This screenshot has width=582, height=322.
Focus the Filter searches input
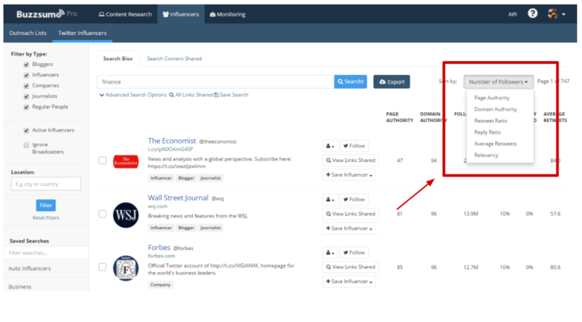46,253
